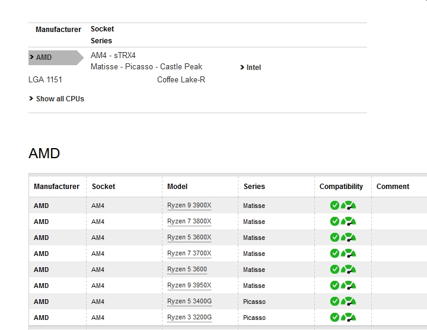
Task: Select the Intel manufacturer filter
Action: coord(250,67)
